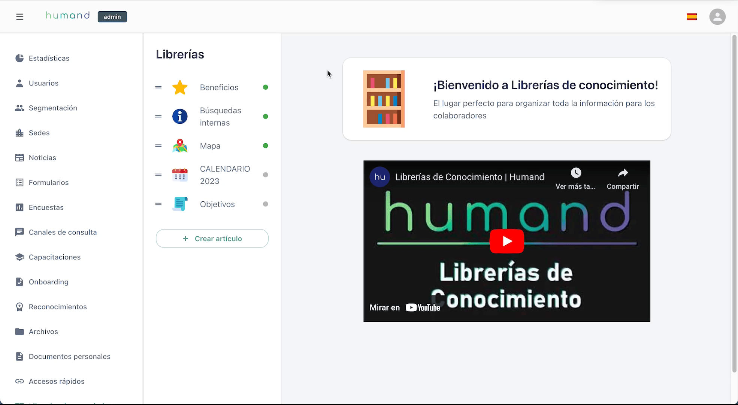
Task: Click Mirar en YouTube link
Action: click(x=405, y=307)
